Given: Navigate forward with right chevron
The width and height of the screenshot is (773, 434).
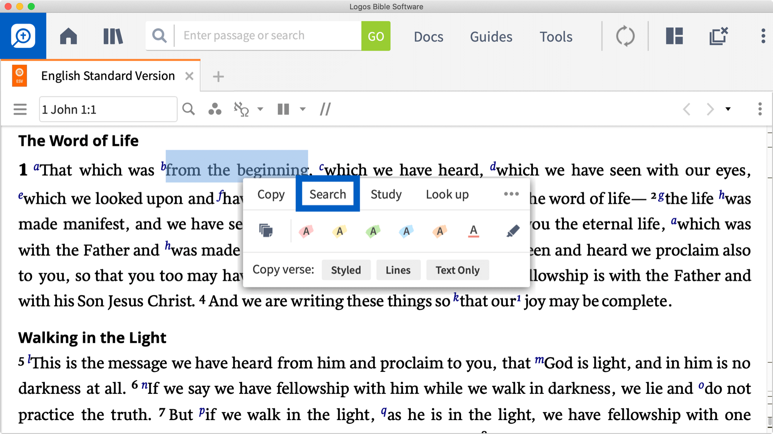Looking at the screenshot, I should pos(710,109).
